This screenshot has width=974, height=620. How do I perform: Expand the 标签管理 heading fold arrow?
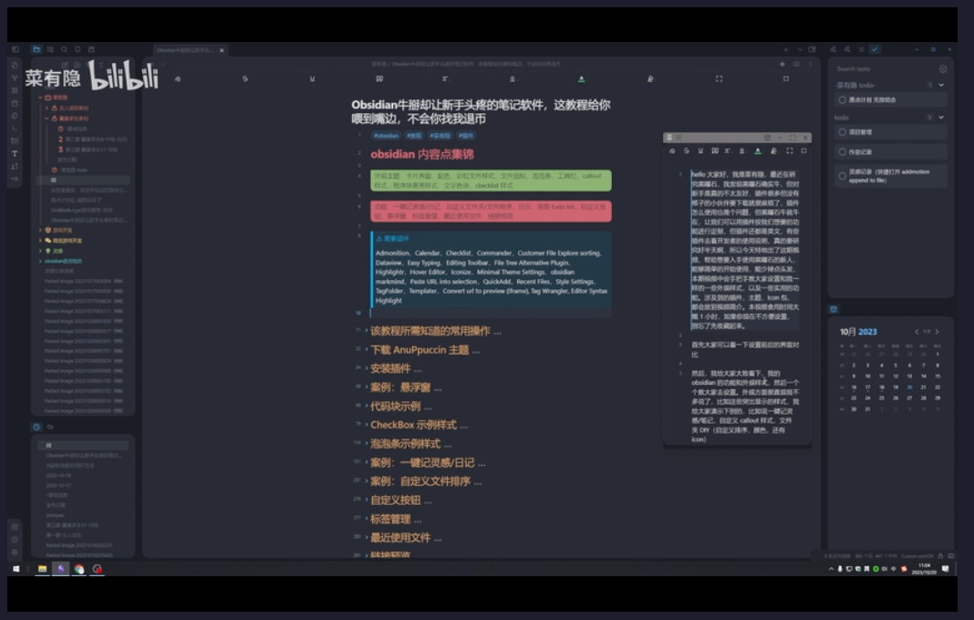[x=367, y=519]
